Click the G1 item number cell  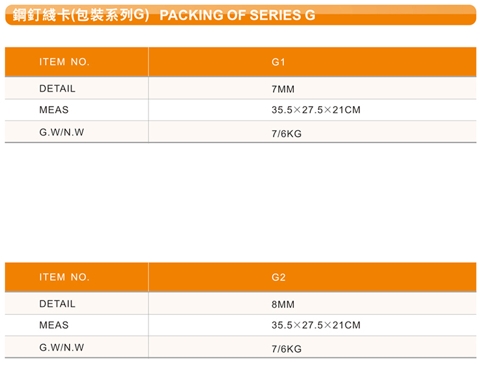[278, 62]
